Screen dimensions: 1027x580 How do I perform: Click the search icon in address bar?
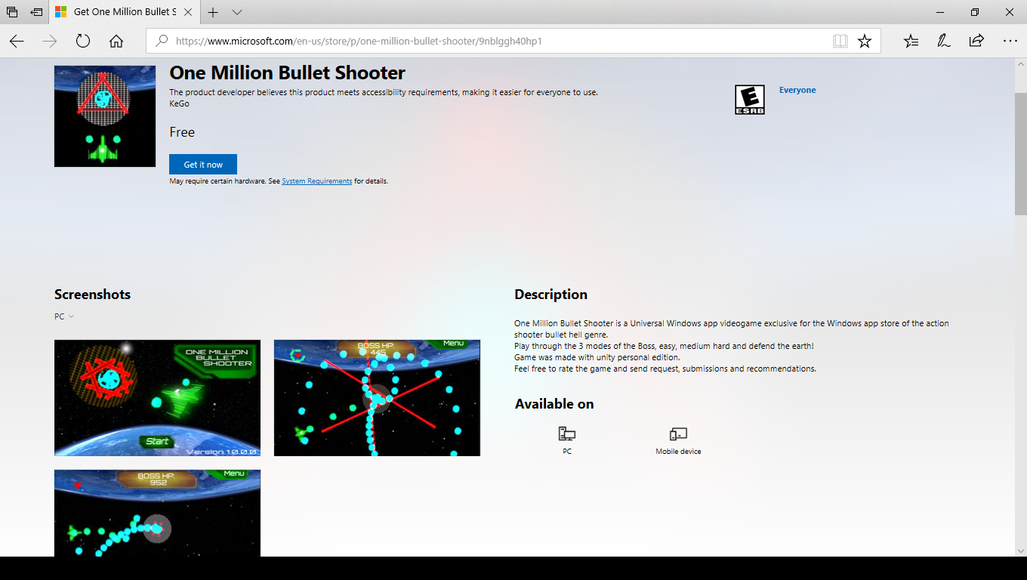(161, 42)
